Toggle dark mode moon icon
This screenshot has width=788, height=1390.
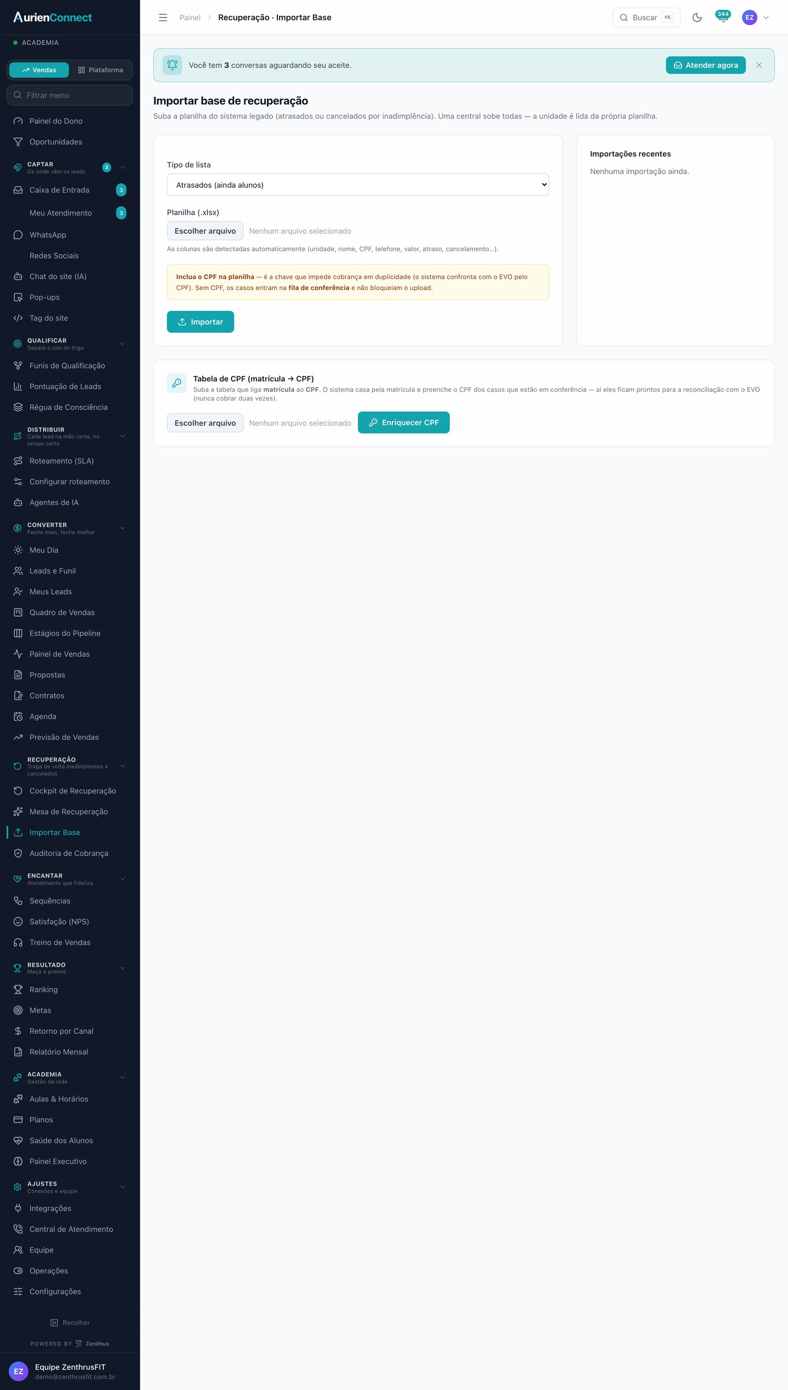[697, 18]
